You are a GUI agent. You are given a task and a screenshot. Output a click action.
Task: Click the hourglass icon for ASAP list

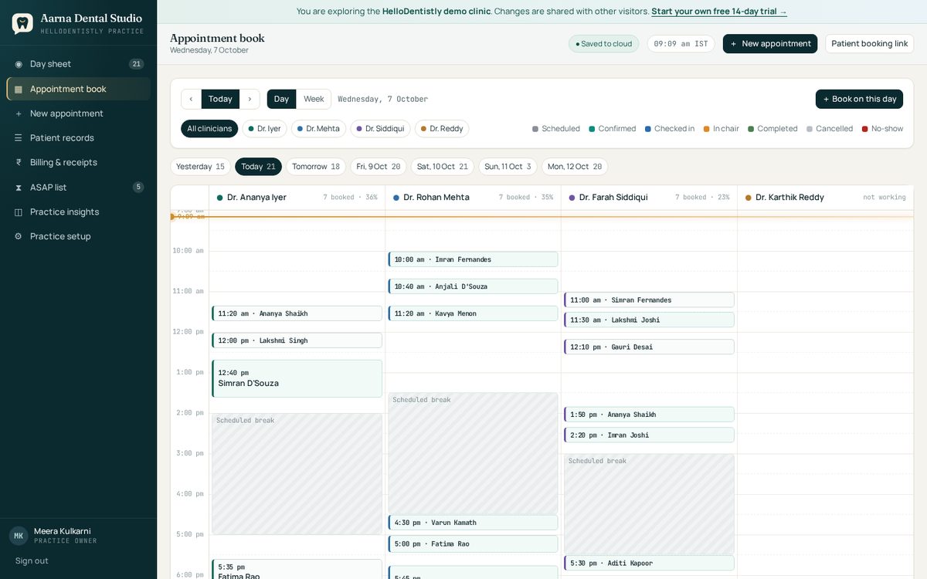[19, 188]
